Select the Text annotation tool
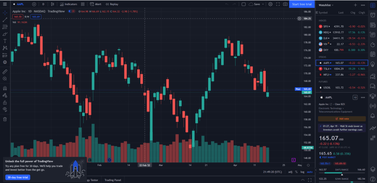Viewport: 377px width, 183px height. tap(5, 41)
